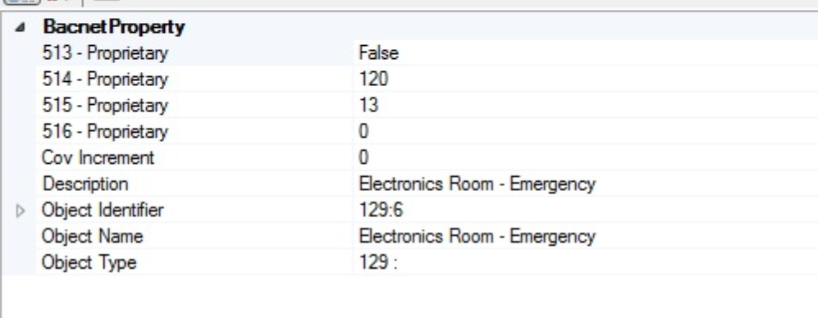Edit the 0 value of property 516

(363, 131)
